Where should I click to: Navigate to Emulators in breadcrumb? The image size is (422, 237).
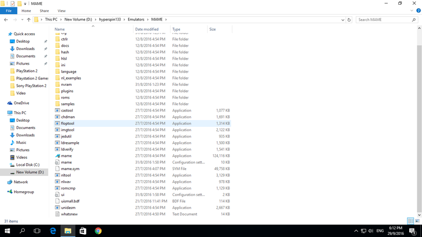pos(136,19)
